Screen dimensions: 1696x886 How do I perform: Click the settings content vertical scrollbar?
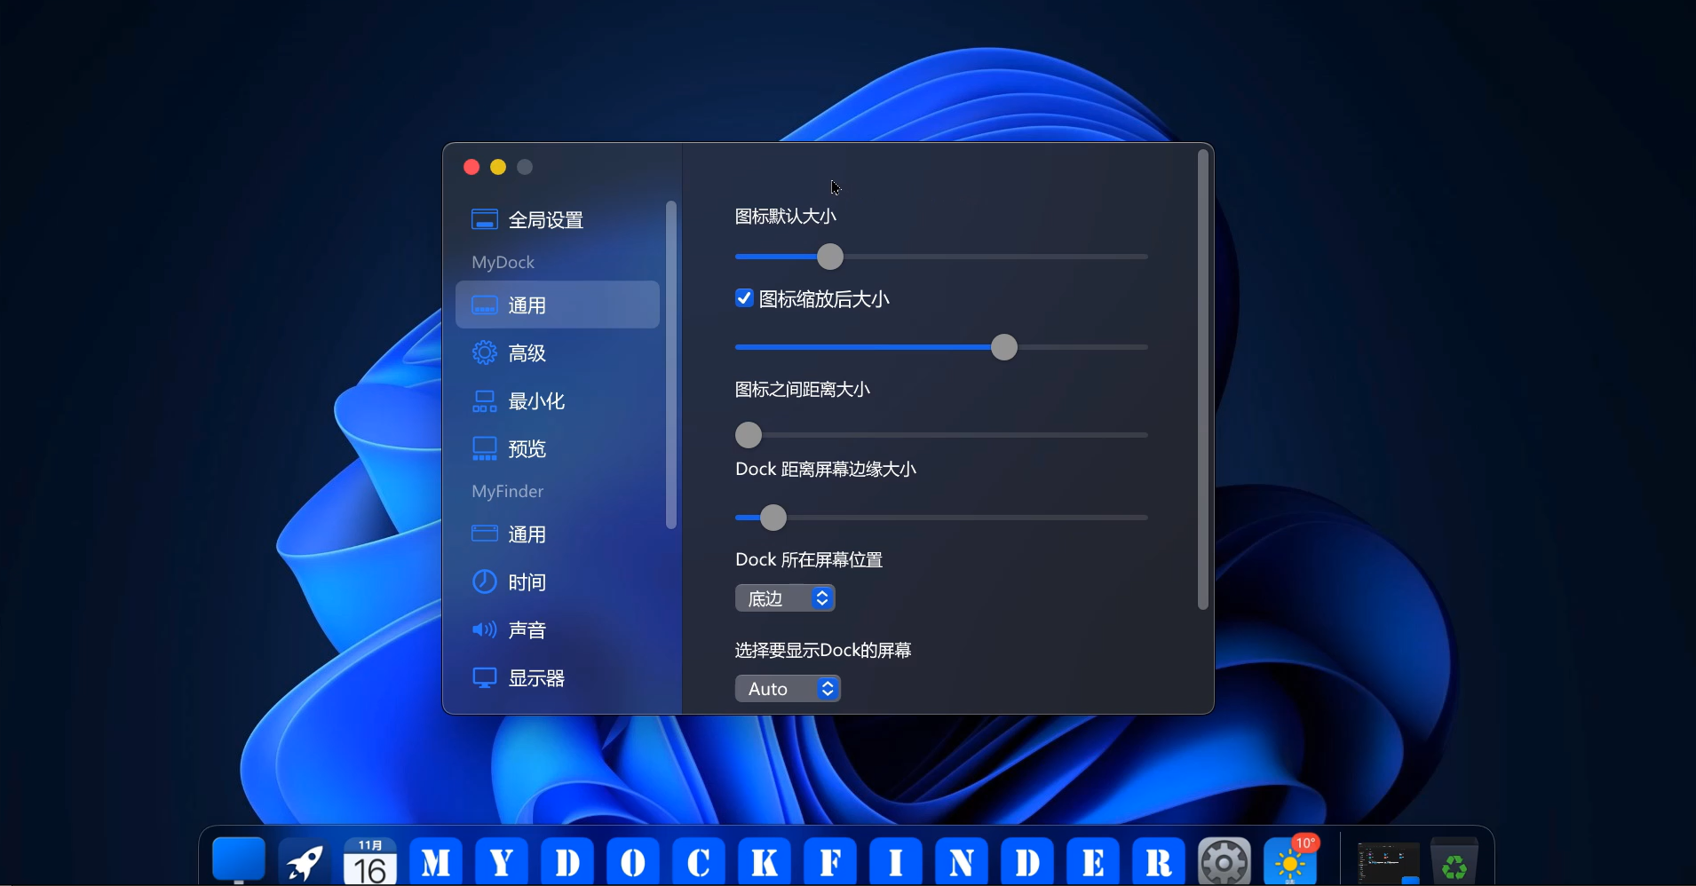coord(1203,380)
